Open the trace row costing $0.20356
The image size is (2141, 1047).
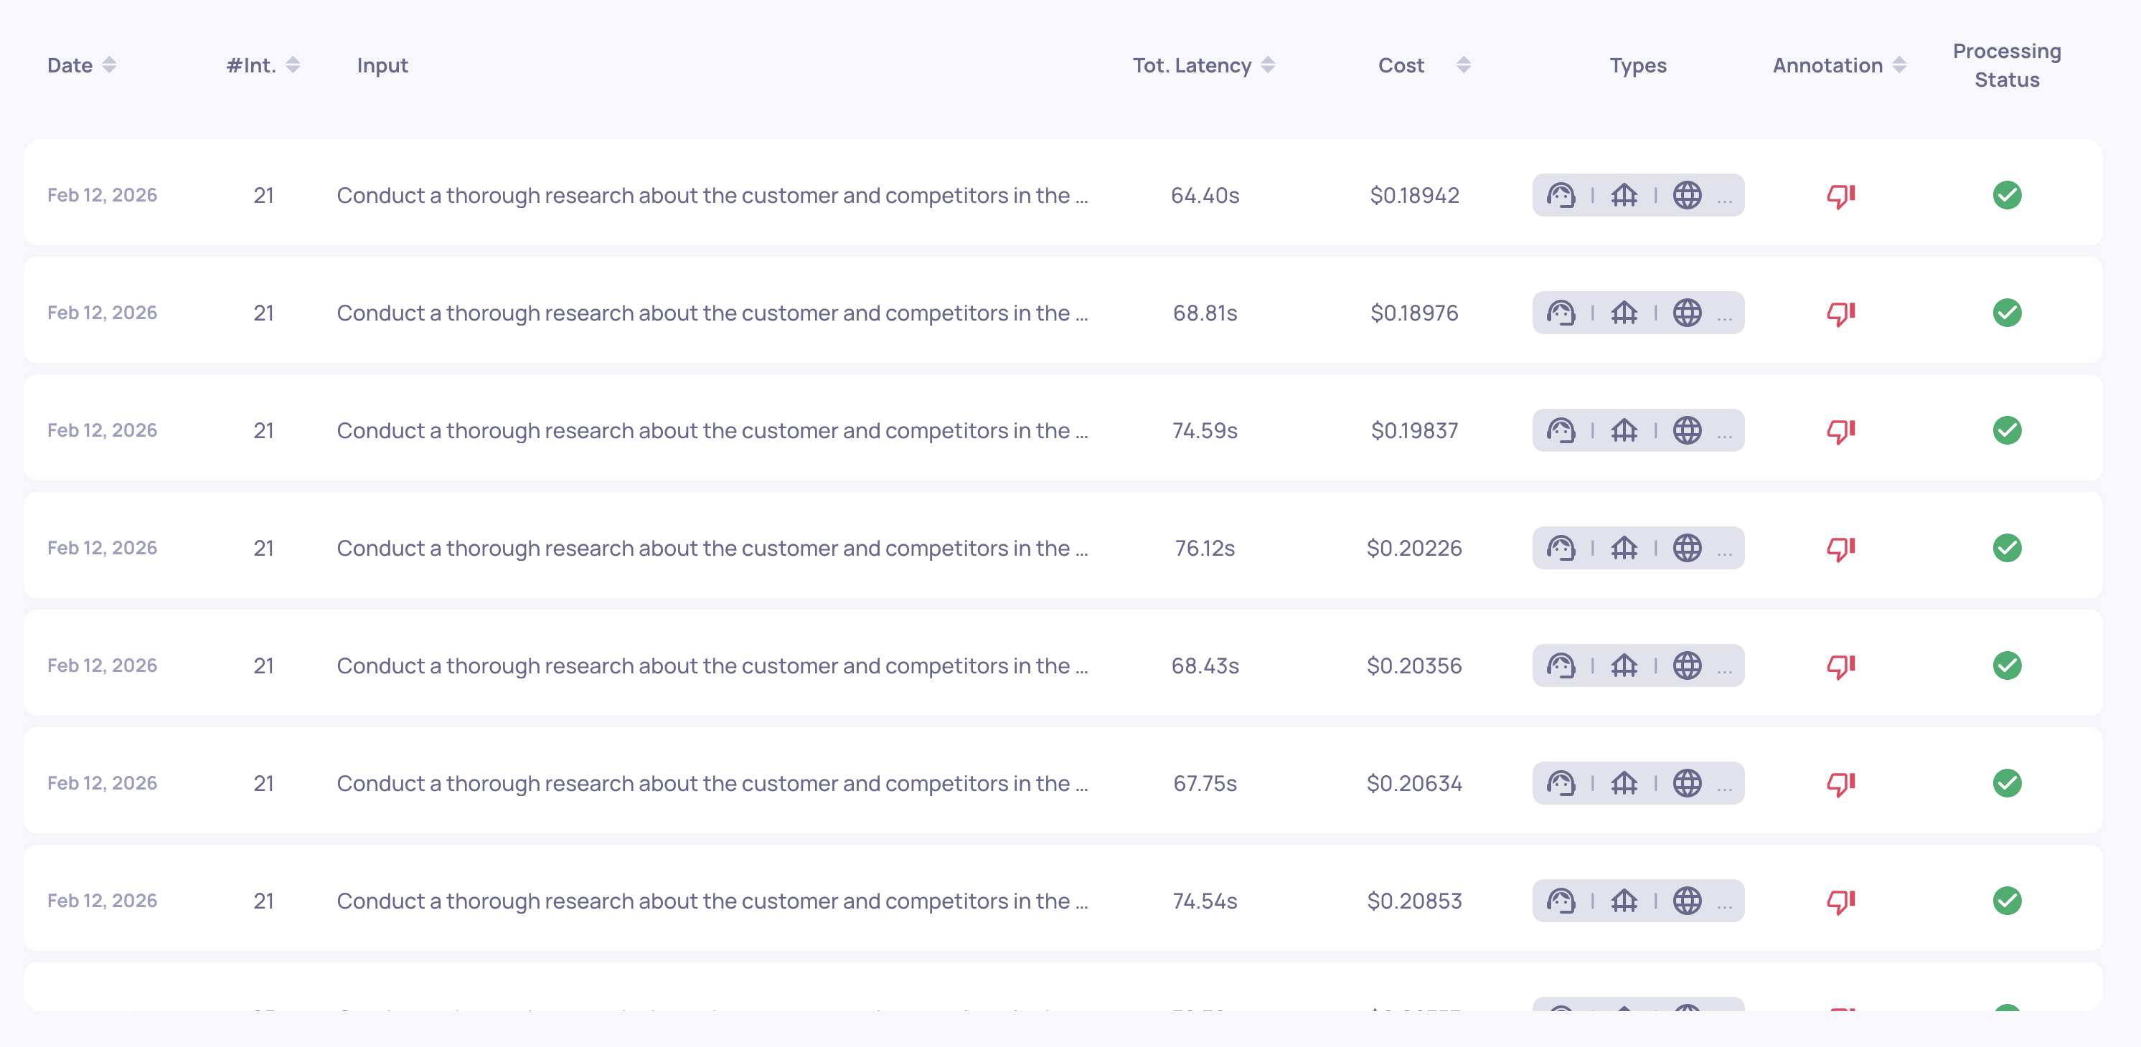click(x=1413, y=665)
